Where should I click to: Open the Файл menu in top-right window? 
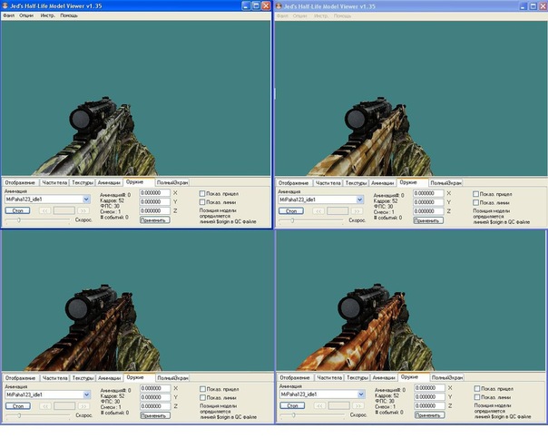point(282,16)
